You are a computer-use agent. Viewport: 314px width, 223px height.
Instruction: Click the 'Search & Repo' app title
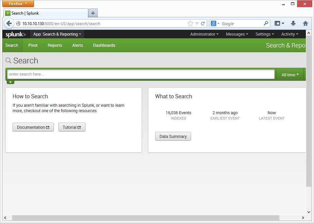[285, 45]
